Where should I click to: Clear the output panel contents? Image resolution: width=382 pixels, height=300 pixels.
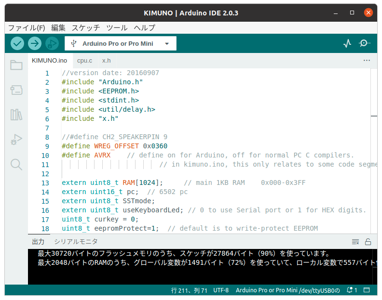click(355, 242)
